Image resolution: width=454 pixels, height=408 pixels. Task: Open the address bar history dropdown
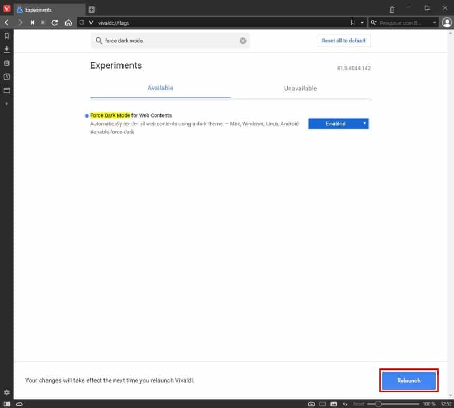(362, 23)
